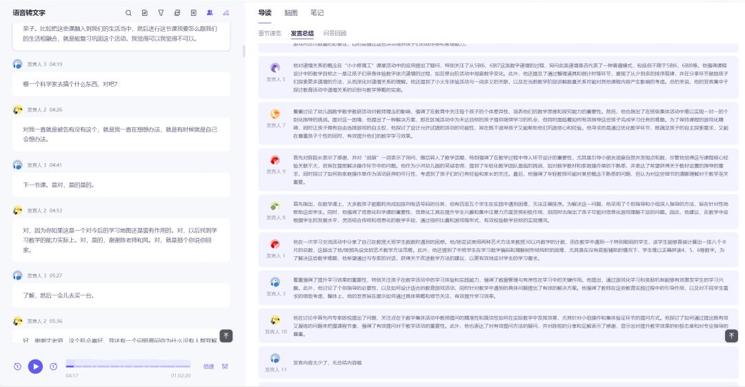Open the 倍速 playback speed option

pos(208,366)
